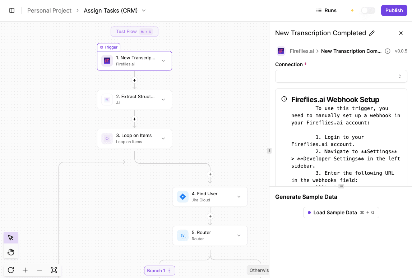Select the hand pan tool
This screenshot has width=412, height=278.
tap(10, 251)
